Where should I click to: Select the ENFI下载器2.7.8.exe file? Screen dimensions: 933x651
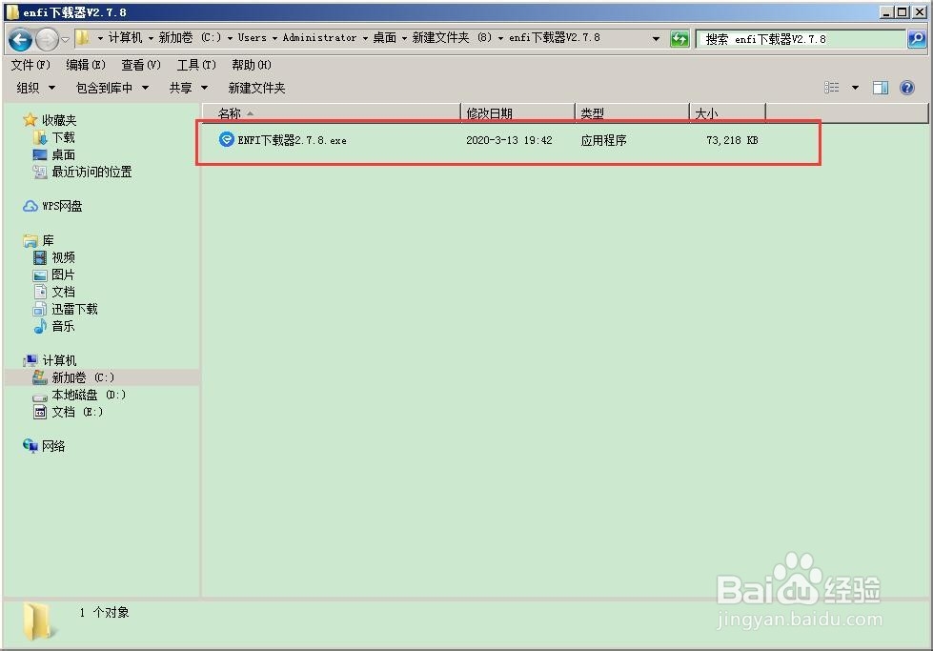pos(292,140)
